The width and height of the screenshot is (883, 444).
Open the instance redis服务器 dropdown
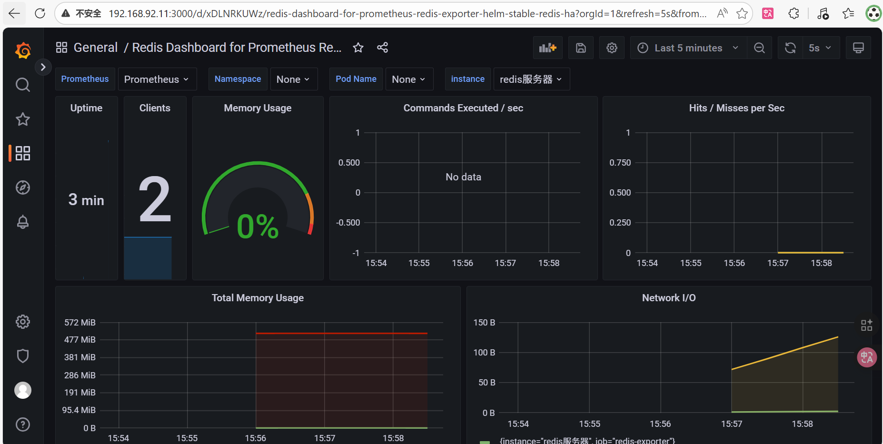(532, 79)
